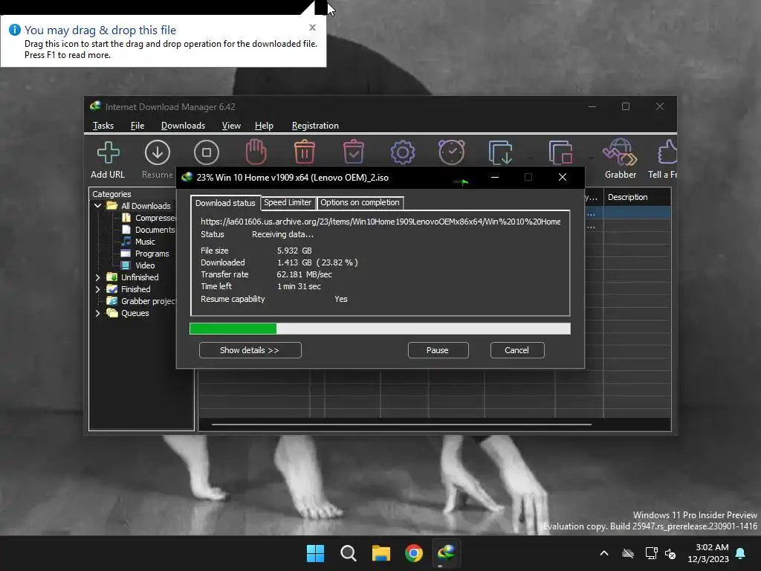Click the Stop square toolbar icon
Screen dimensions: 761x571
[207, 152]
